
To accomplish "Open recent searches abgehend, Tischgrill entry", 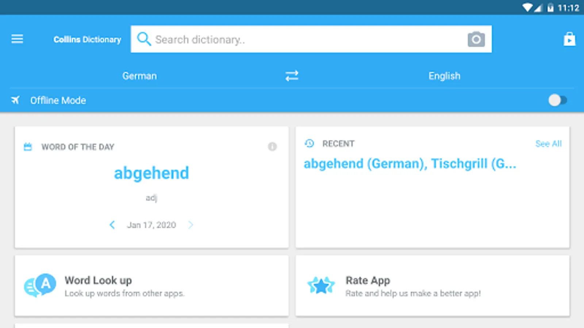I will [x=410, y=164].
